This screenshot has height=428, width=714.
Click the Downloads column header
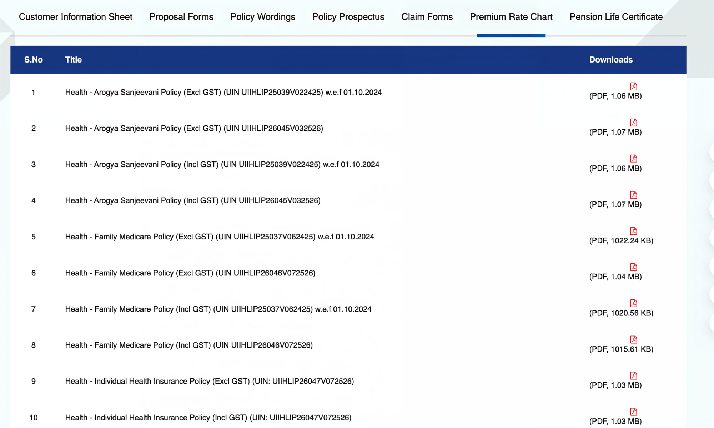click(x=610, y=60)
